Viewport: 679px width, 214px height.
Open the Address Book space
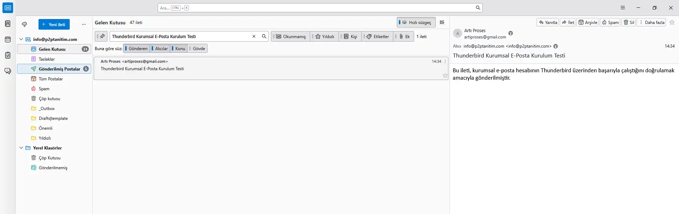8,24
